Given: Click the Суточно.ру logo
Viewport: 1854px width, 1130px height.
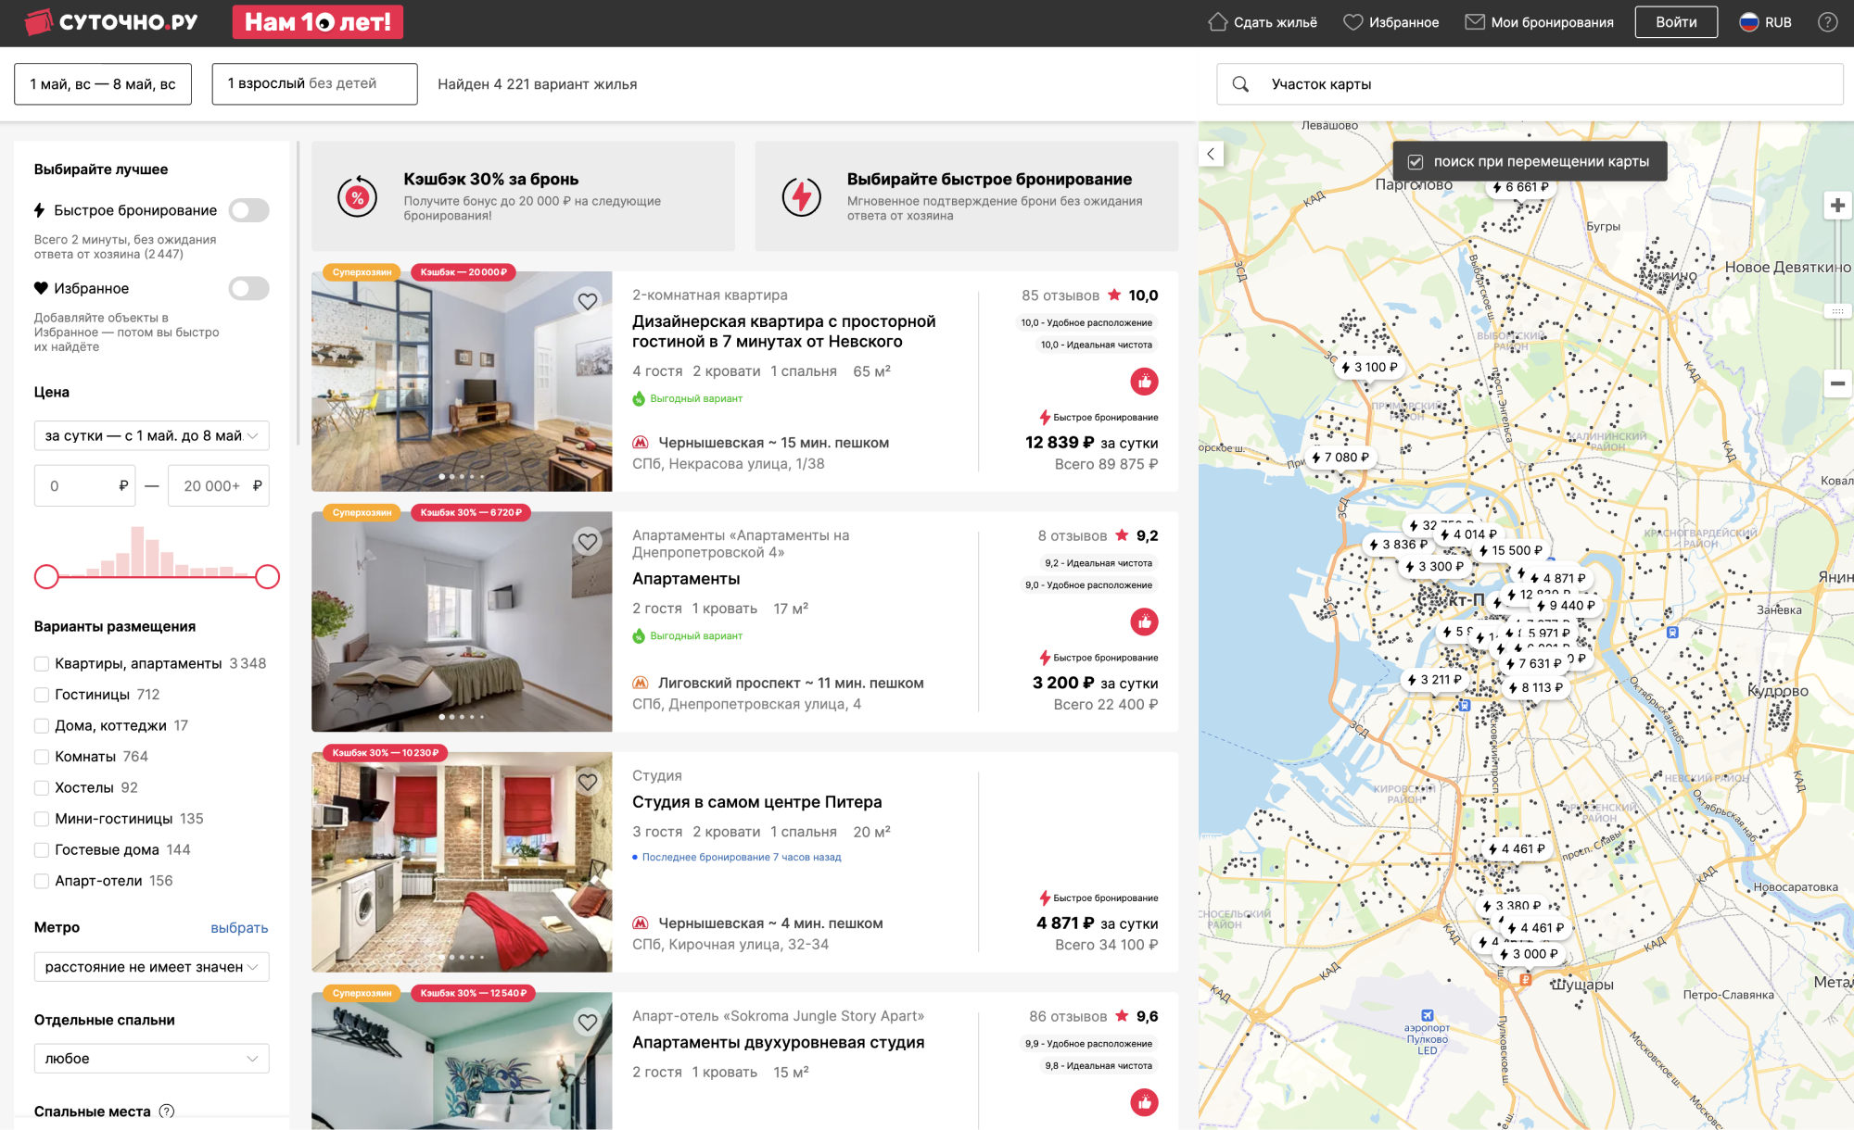Looking at the screenshot, I should (x=111, y=22).
